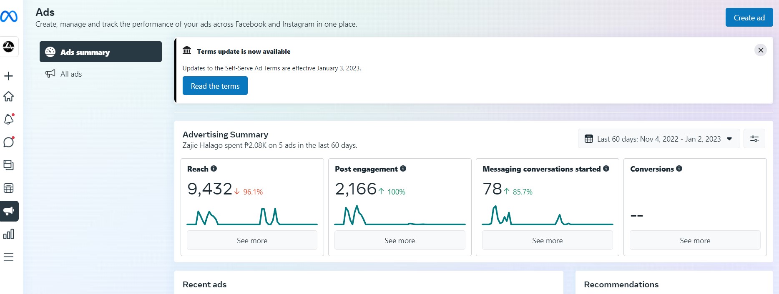Click info icon beside Post engagement
The width and height of the screenshot is (779, 294).
click(403, 169)
